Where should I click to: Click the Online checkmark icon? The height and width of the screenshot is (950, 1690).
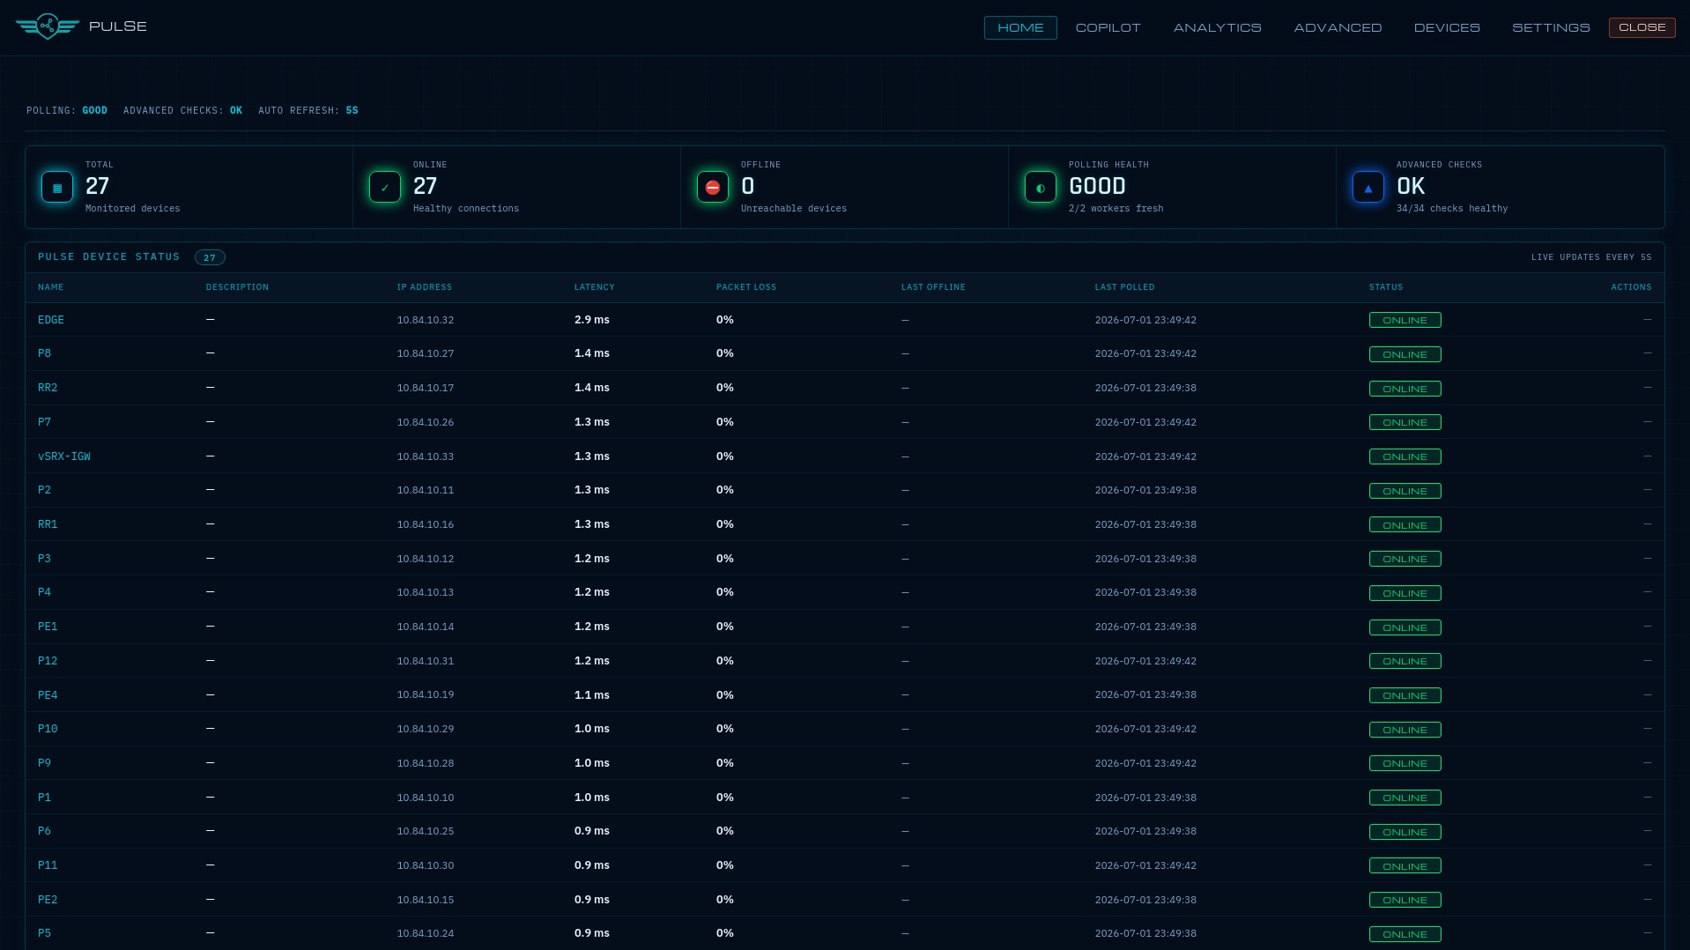(x=385, y=187)
